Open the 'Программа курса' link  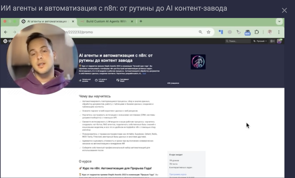click(x=178, y=174)
